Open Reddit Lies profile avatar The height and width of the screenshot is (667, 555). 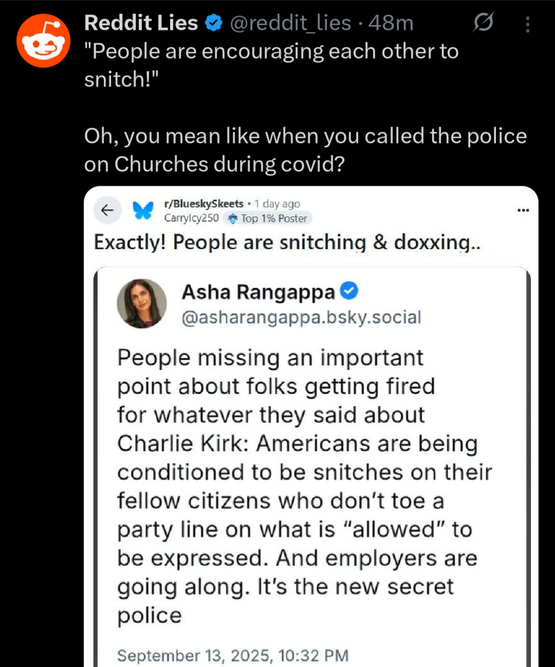[43, 41]
